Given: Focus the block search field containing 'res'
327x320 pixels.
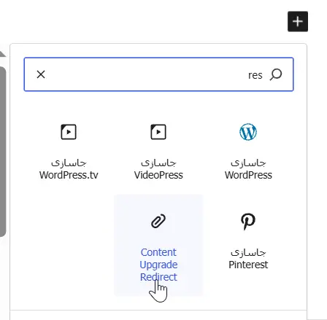Looking at the screenshot, I should pos(158,74).
